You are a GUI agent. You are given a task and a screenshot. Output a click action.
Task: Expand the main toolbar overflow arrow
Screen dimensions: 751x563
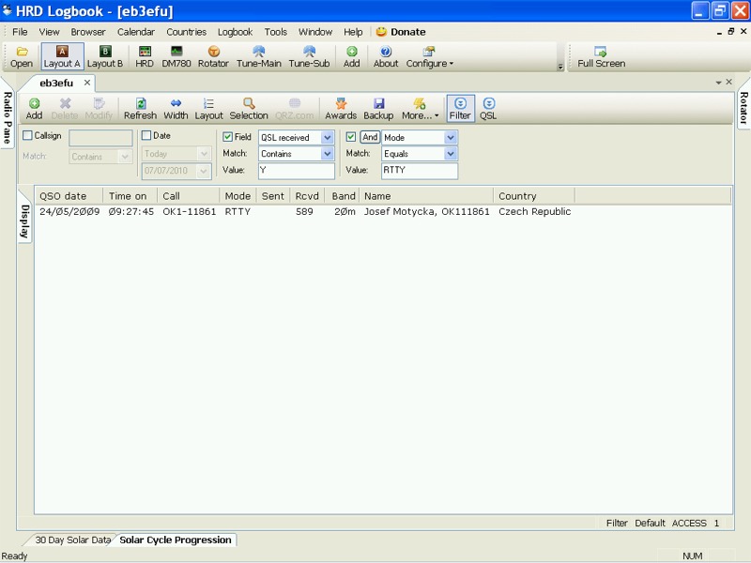pos(560,67)
